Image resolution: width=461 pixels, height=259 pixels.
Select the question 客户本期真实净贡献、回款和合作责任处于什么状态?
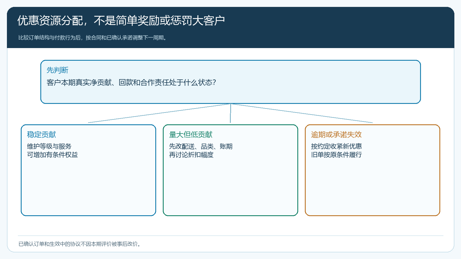(x=131, y=83)
